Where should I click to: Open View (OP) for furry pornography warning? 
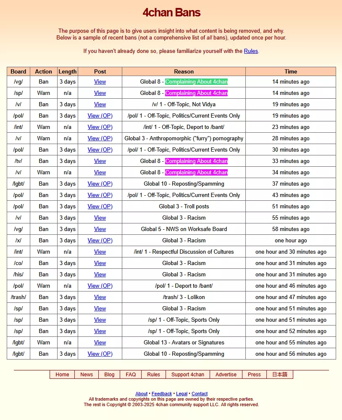point(100,138)
